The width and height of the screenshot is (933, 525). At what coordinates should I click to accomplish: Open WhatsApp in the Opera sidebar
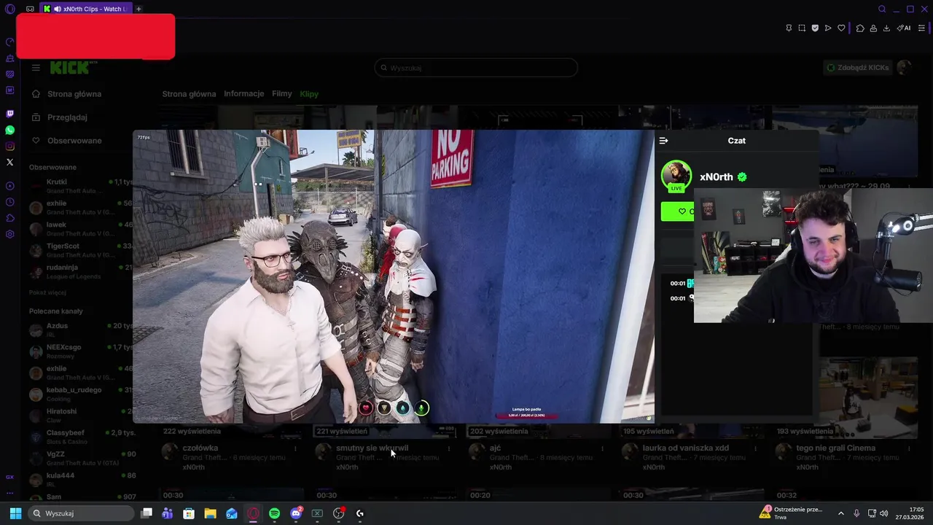(10, 130)
